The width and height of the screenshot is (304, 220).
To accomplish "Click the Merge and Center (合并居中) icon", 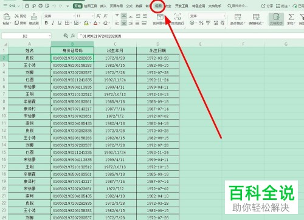I will point(160,16).
